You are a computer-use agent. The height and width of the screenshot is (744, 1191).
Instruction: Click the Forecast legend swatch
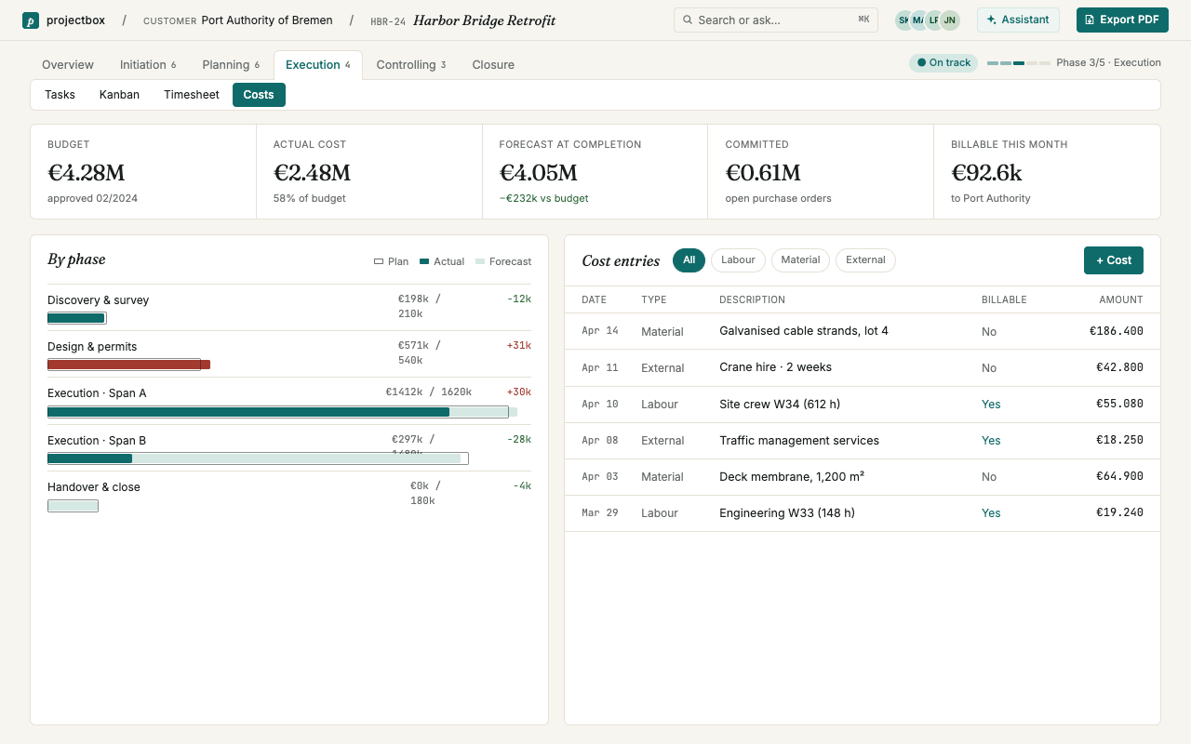[480, 262]
